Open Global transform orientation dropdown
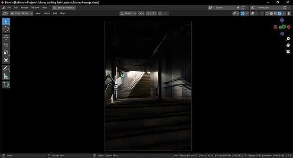Viewport: 293px width, 158px height. pyautogui.click(x=128, y=13)
